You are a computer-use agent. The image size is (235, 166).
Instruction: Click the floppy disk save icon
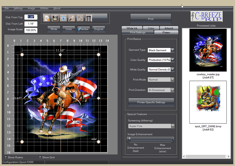click(x=55, y=18)
